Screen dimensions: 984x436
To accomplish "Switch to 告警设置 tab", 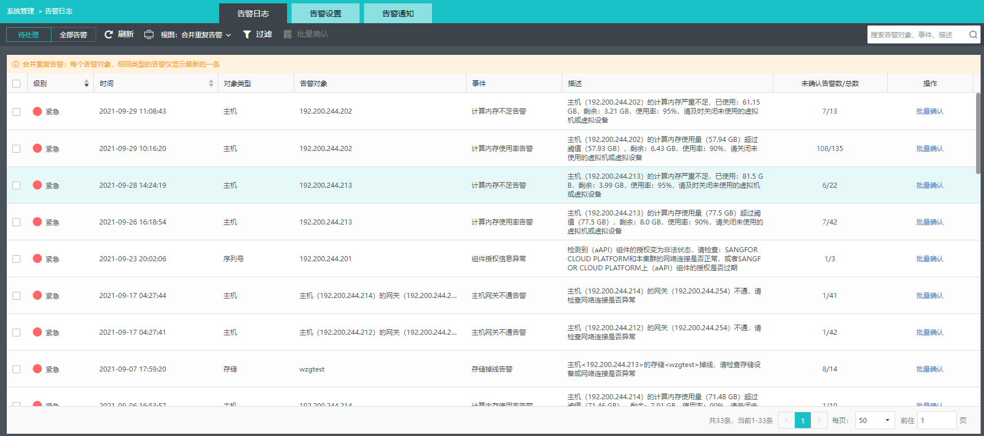I will pyautogui.click(x=326, y=14).
